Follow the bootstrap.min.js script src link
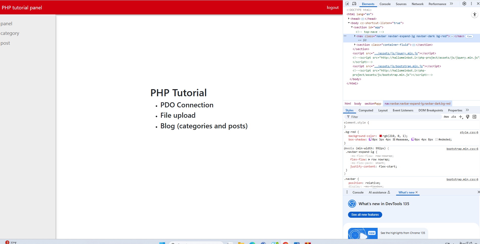Viewport: 480px width, 244px height. (399, 66)
